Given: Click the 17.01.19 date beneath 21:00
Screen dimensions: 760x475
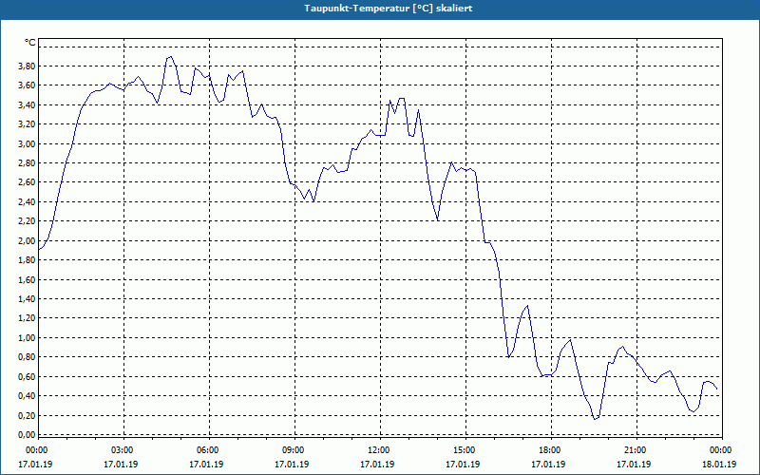Looking at the screenshot, I should 634,464.
